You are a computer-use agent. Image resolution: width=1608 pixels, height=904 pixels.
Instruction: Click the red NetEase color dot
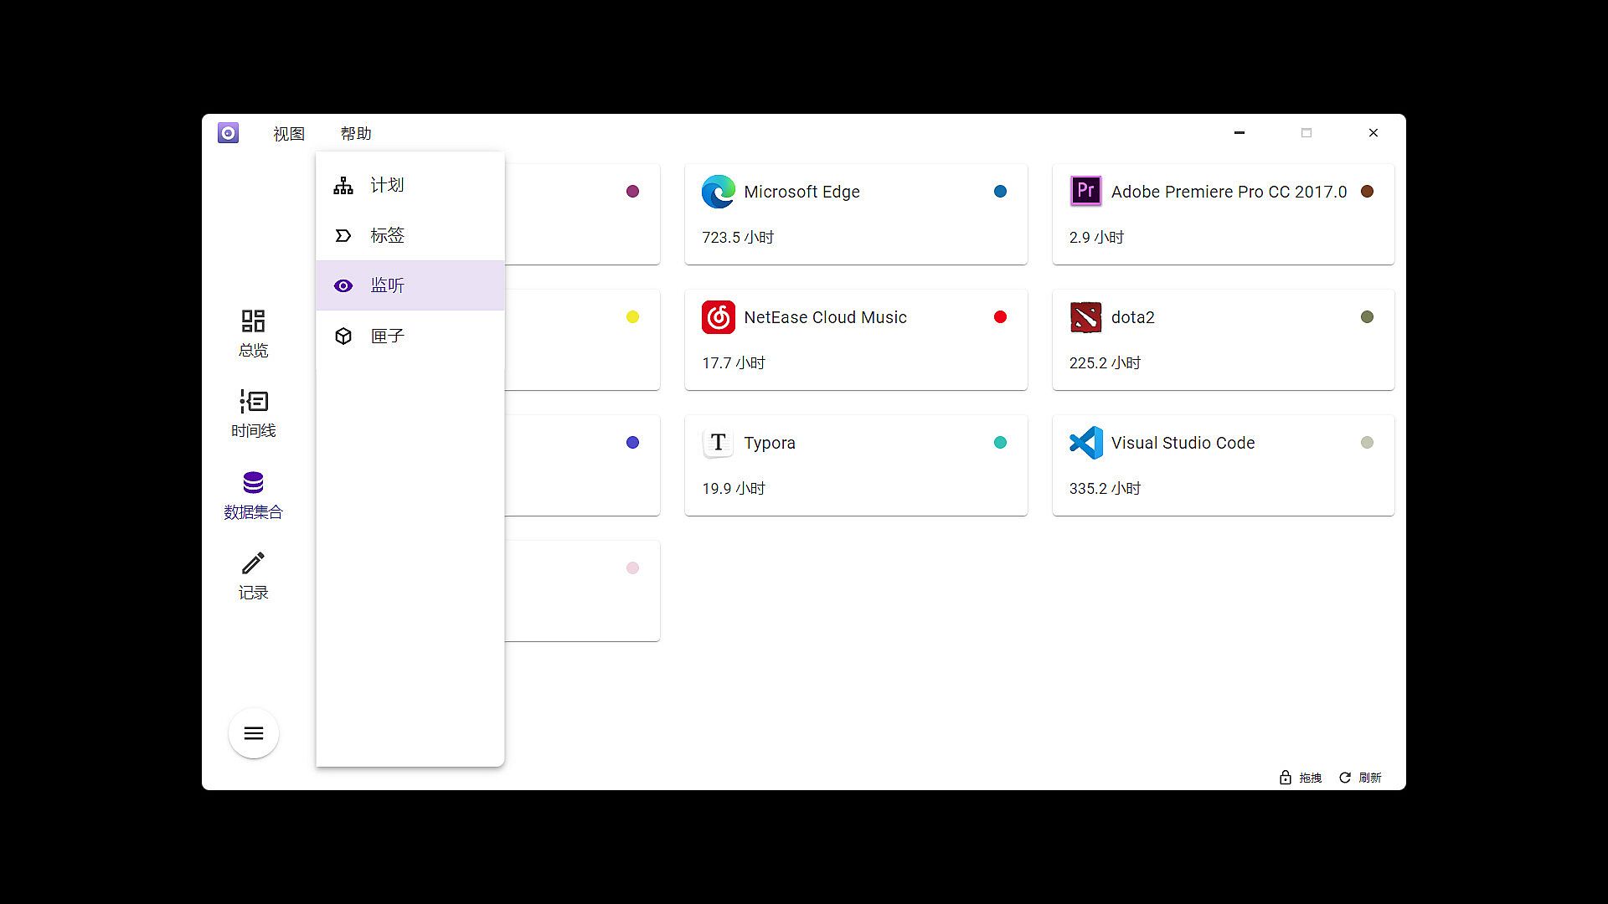point(1000,317)
